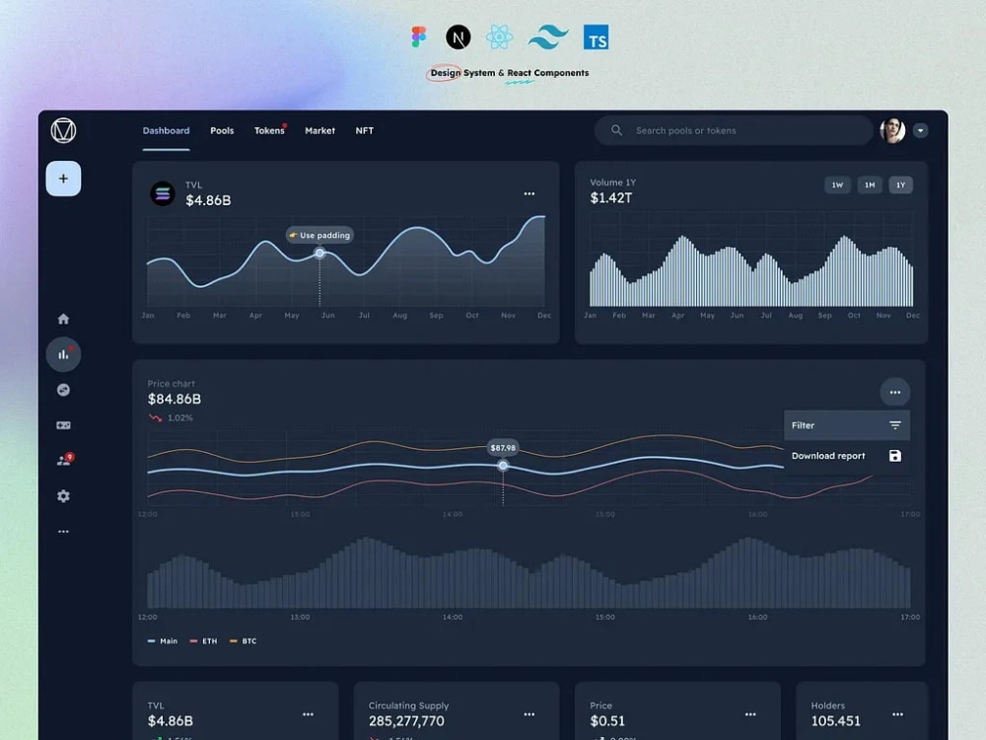Image resolution: width=986 pixels, height=740 pixels.
Task: Switch to the Dashboard tab
Action: click(166, 131)
